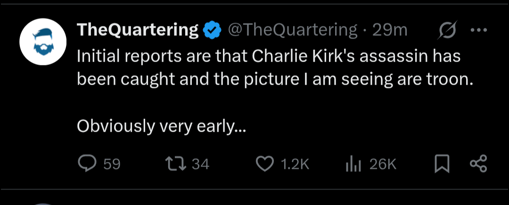Open the tweet via the 'Initial reports are that' line
The width and height of the screenshot is (509, 205).
269,56
